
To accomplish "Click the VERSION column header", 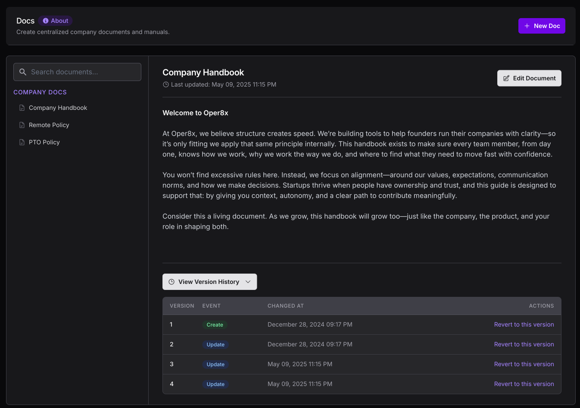I will (182, 306).
